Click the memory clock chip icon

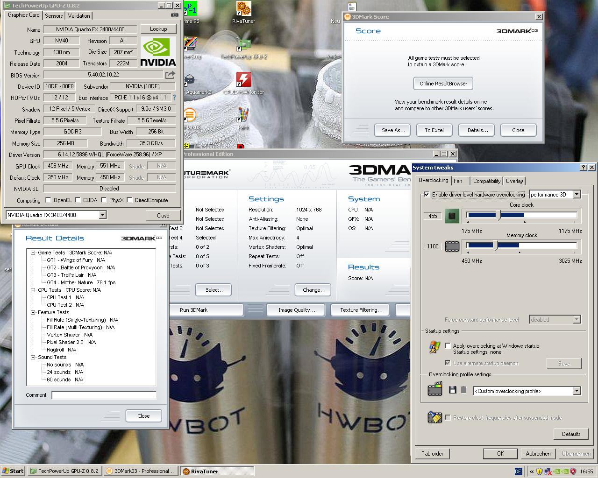click(x=452, y=246)
